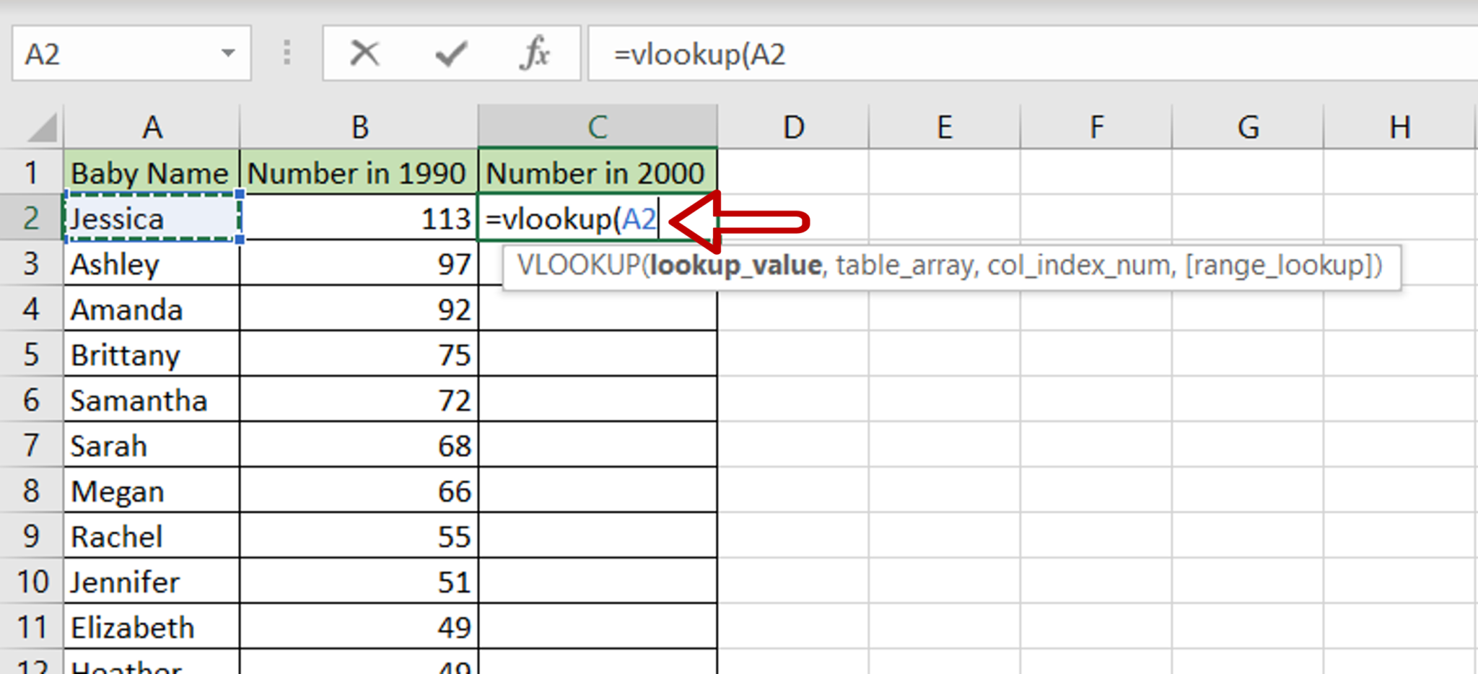The width and height of the screenshot is (1478, 674).
Task: Select column D header
Action: point(793,127)
